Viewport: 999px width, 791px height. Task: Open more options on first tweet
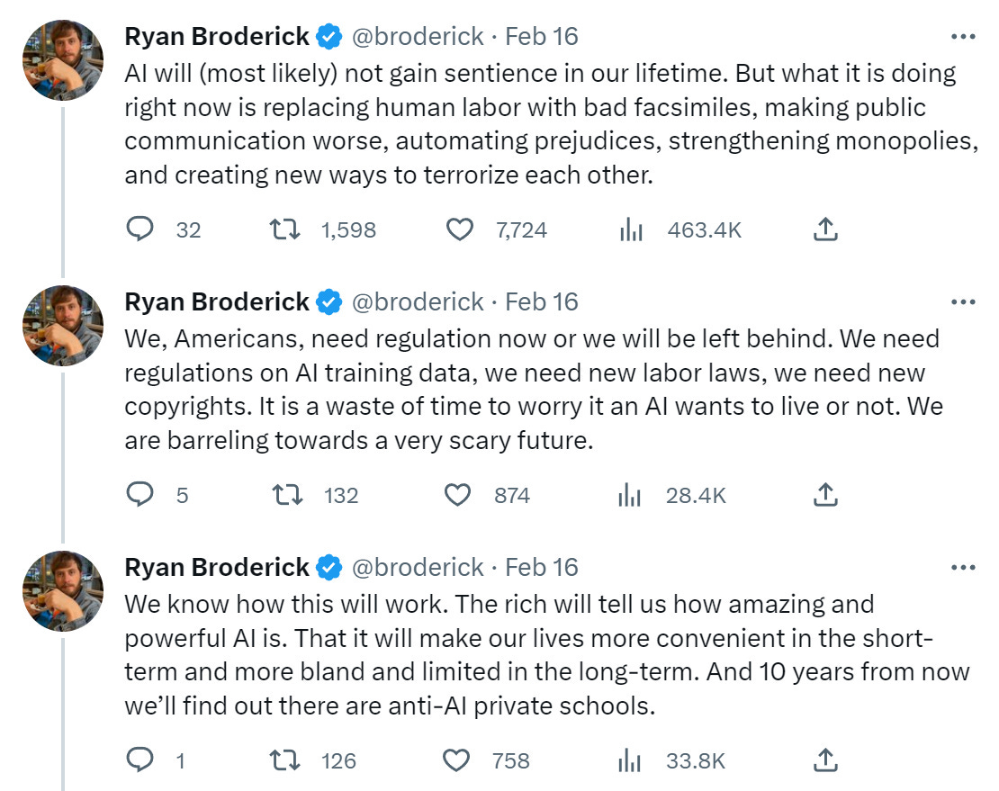[962, 37]
